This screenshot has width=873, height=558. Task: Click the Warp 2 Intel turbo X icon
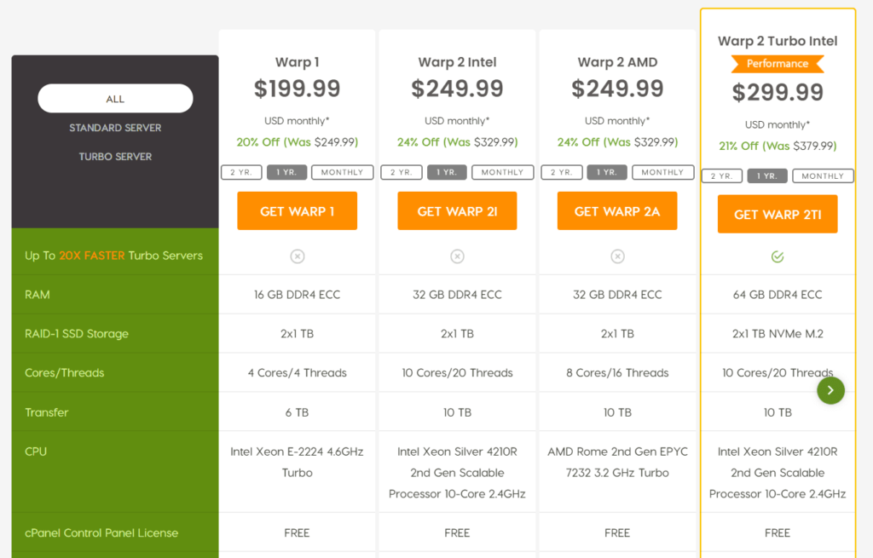457,256
